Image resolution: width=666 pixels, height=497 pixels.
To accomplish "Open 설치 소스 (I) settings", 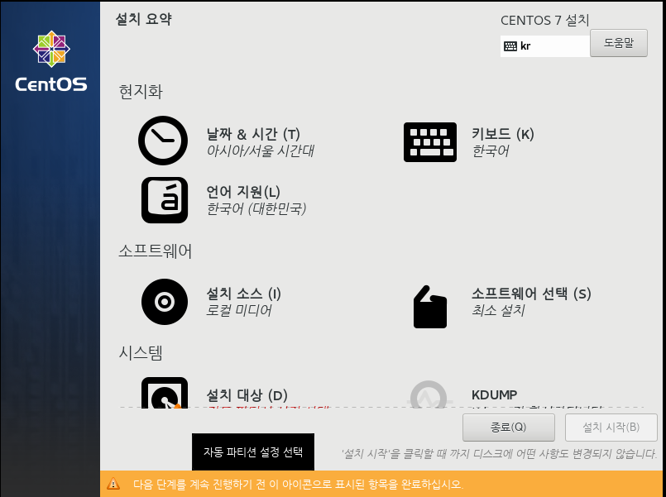I will pyautogui.click(x=244, y=294).
